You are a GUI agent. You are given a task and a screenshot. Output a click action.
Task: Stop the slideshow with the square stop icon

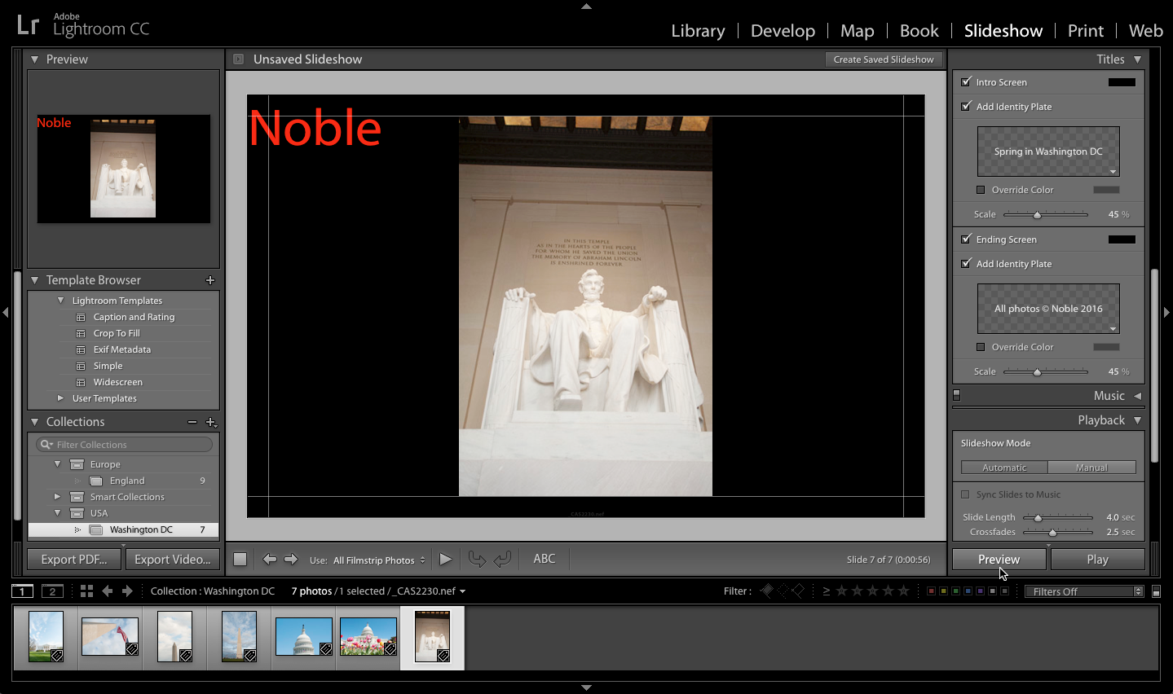[240, 559]
